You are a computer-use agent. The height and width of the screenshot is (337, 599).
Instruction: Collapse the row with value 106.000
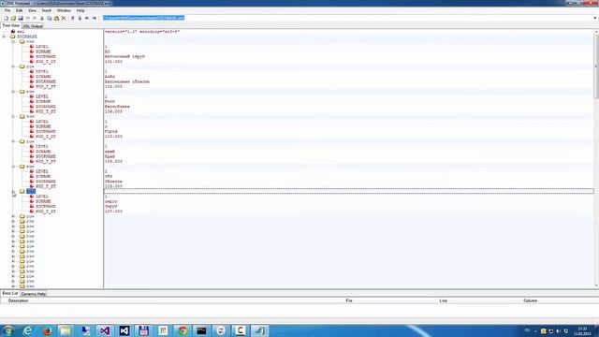coord(13,92)
